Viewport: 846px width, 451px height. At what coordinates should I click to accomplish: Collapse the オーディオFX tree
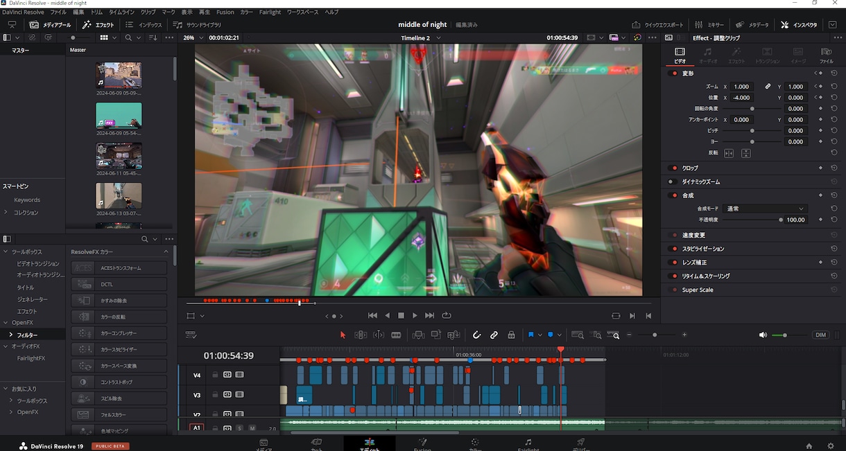[x=6, y=346]
